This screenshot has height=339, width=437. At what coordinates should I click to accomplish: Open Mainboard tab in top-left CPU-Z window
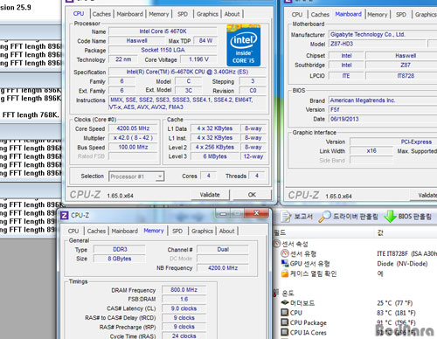[x=130, y=14]
